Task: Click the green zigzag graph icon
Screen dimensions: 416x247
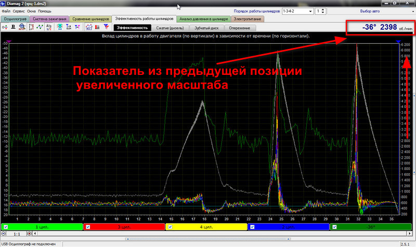Action: click(40, 27)
